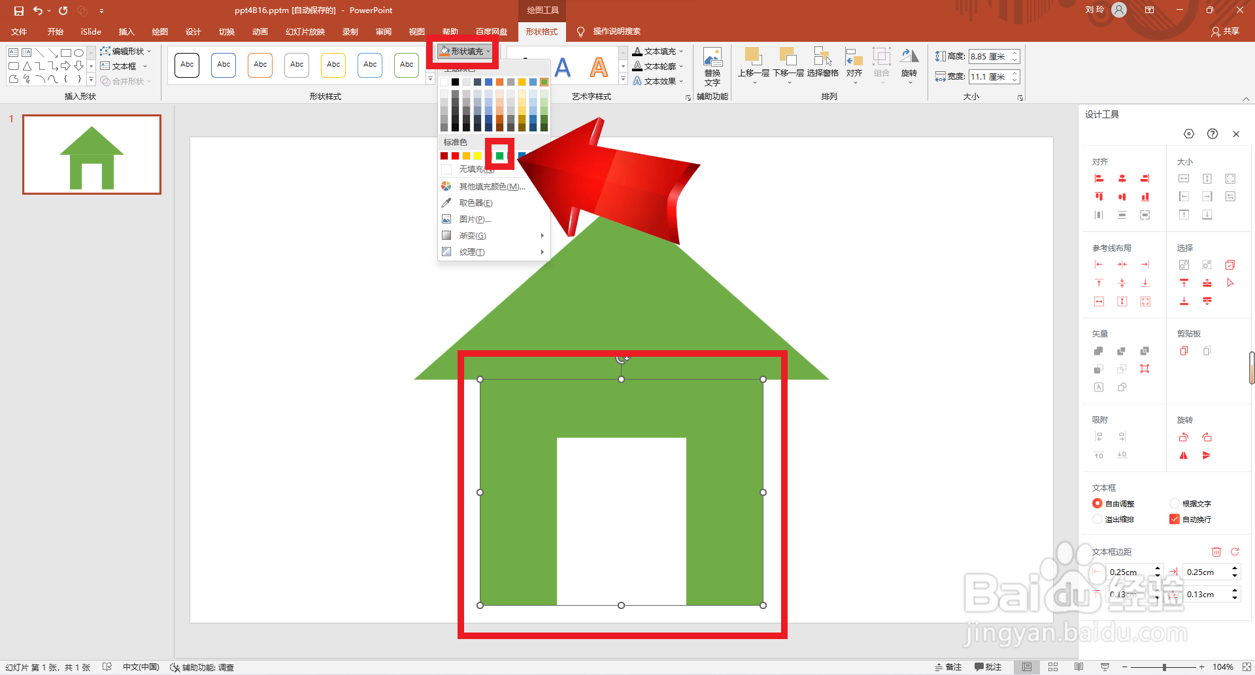Viewport: 1255px width, 675px height.
Task: Undo the last action
Action: point(37,10)
